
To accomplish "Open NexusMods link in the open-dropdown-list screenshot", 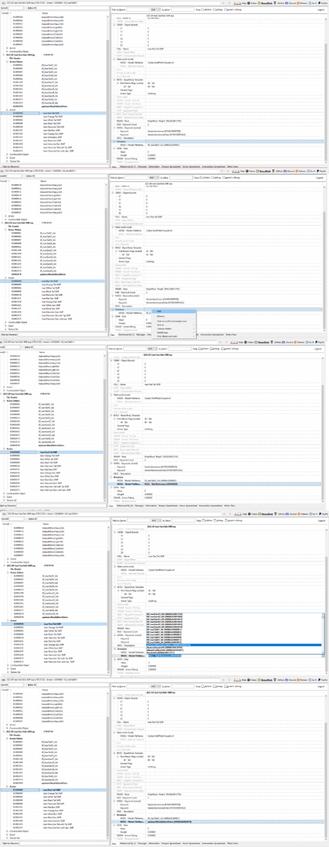I will pos(266,514).
